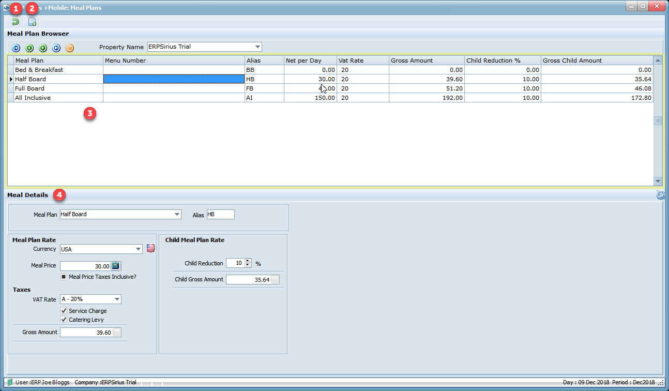Go to next record green button
The height and width of the screenshot is (391, 669).
click(43, 48)
